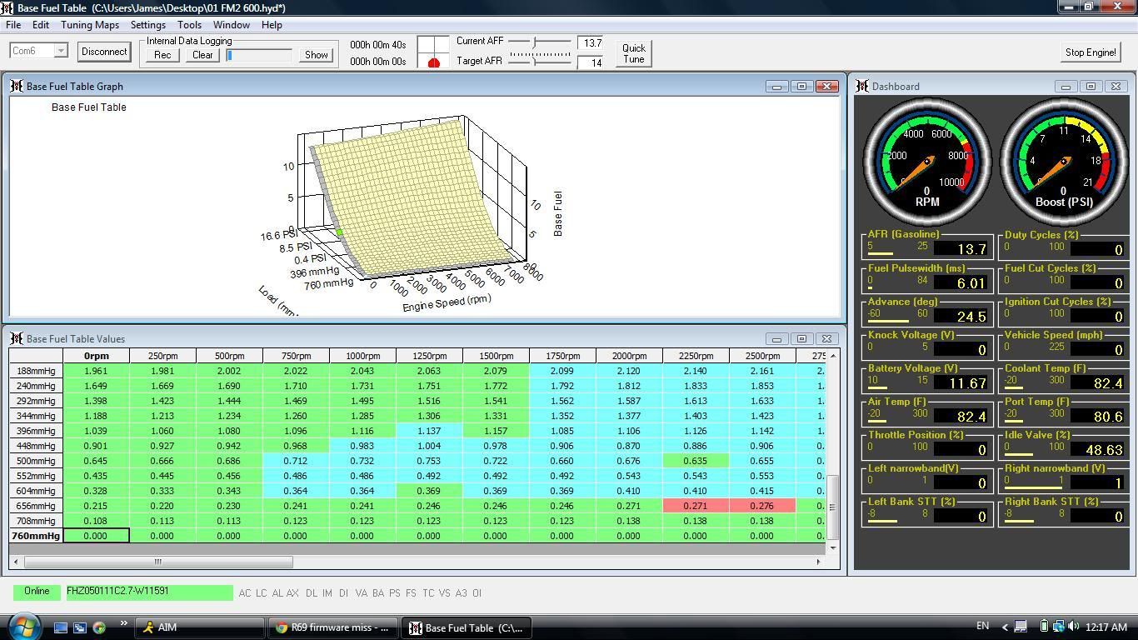Select the 0.635 cell in 500mmHg row
Image resolution: width=1138 pixels, height=640 pixels.
pos(696,461)
